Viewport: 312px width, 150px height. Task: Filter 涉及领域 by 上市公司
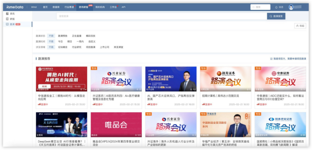tap(105, 47)
